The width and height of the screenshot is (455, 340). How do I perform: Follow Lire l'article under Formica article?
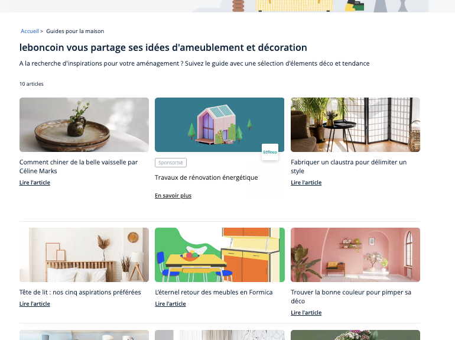(x=170, y=304)
